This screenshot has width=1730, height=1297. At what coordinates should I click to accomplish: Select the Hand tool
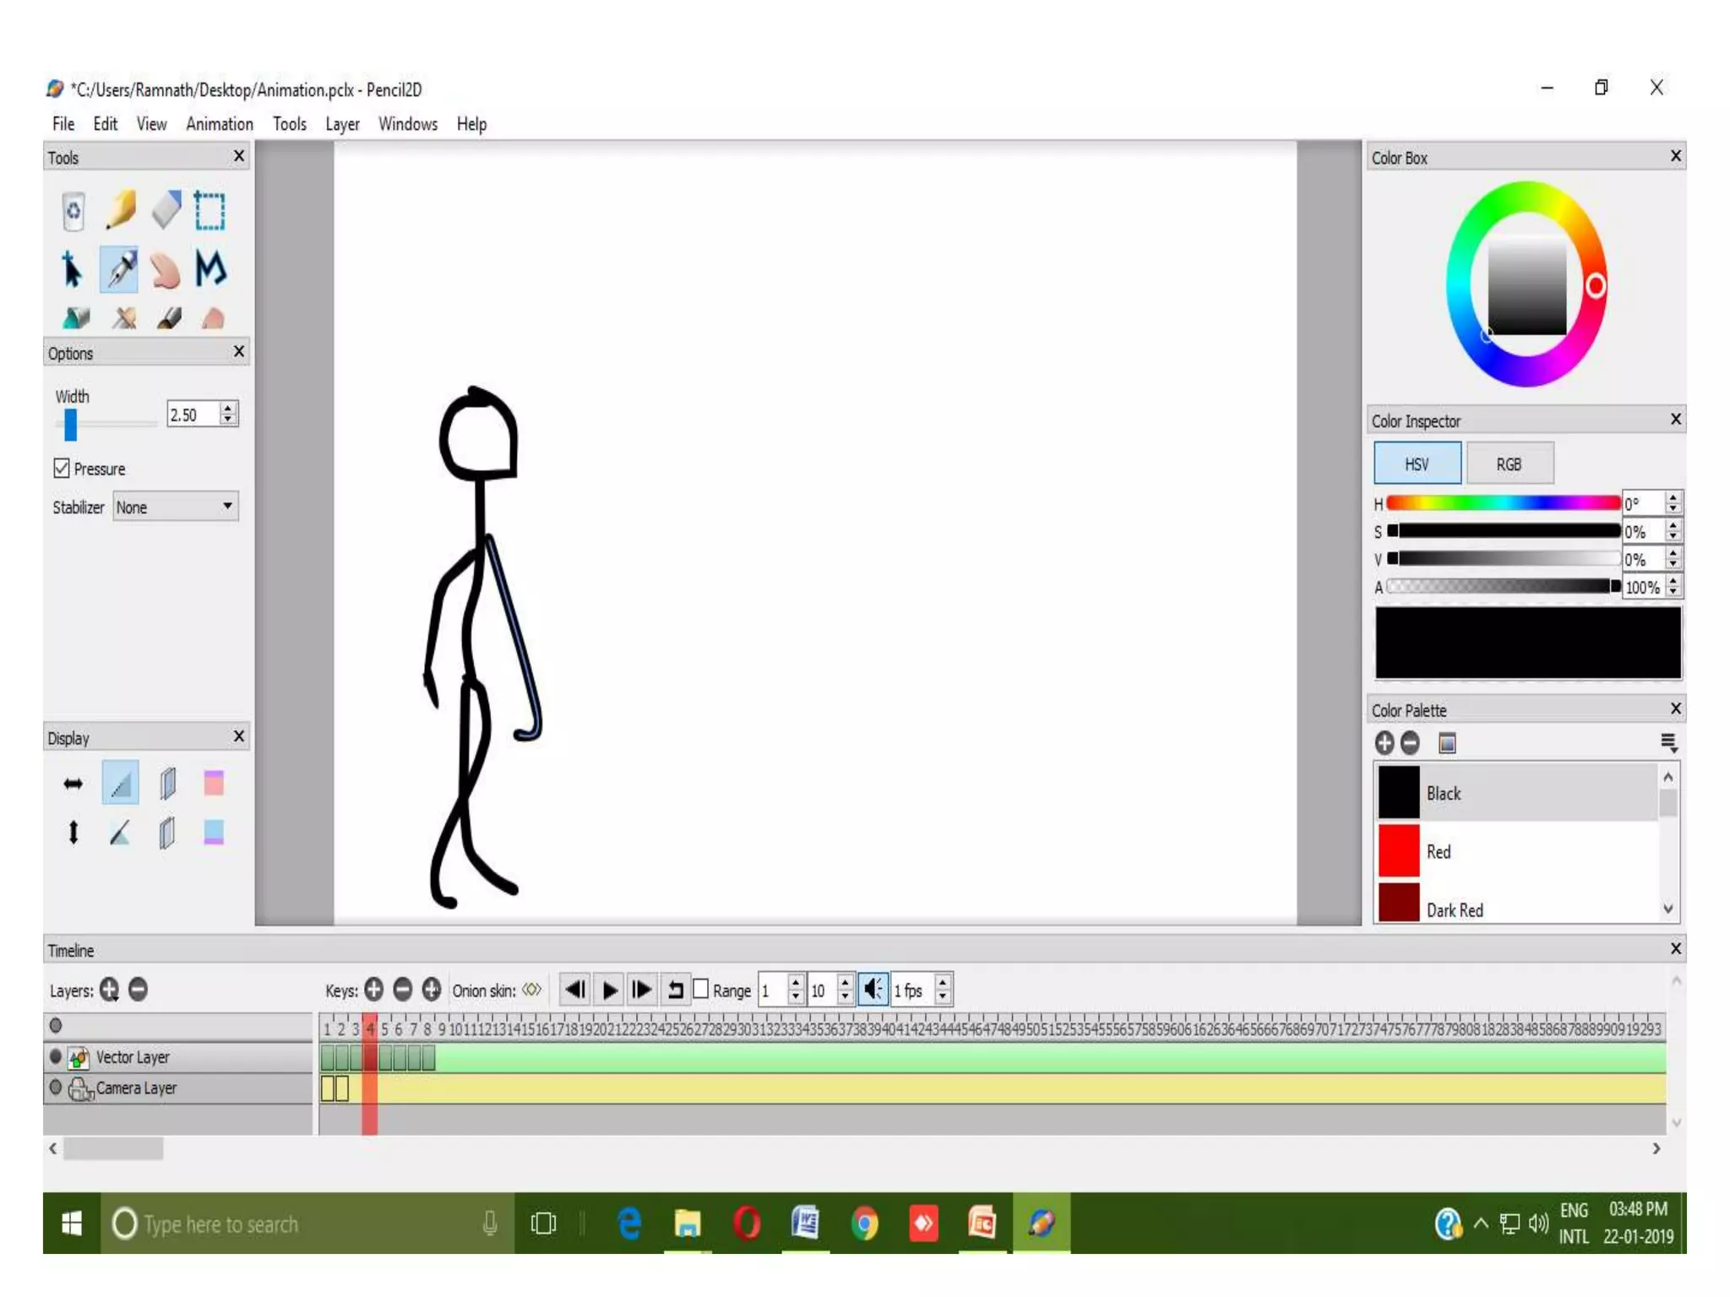pos(166,270)
